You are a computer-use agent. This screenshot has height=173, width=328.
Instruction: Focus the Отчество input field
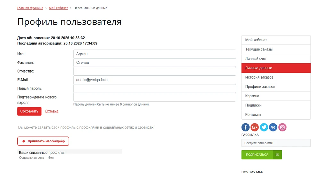coord(155,71)
